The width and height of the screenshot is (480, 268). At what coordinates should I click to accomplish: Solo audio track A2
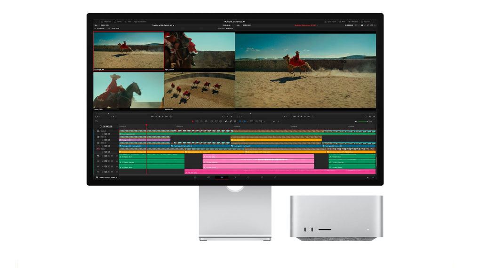click(109, 161)
